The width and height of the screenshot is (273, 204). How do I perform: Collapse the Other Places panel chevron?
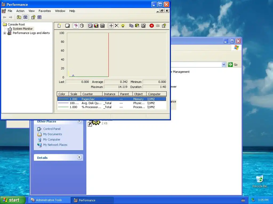pos(79,121)
